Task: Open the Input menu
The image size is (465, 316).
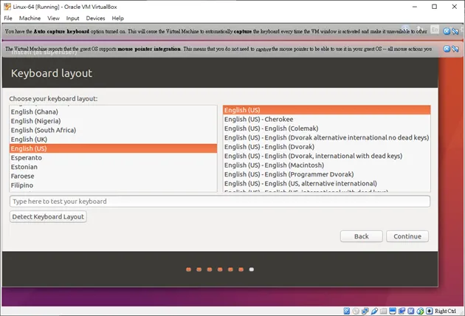Action: (72, 18)
